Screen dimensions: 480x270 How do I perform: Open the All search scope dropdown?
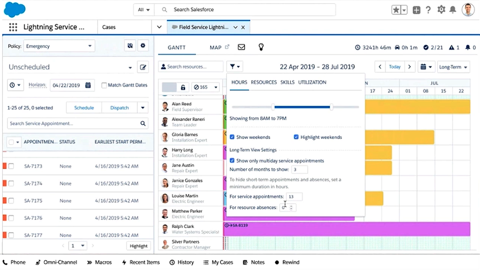143,10
